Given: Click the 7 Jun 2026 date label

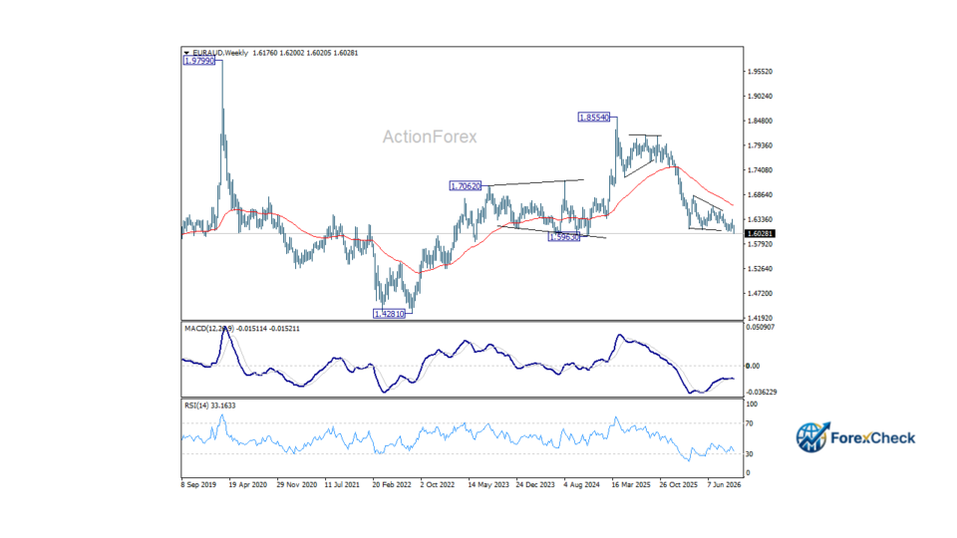Looking at the screenshot, I should click(724, 485).
